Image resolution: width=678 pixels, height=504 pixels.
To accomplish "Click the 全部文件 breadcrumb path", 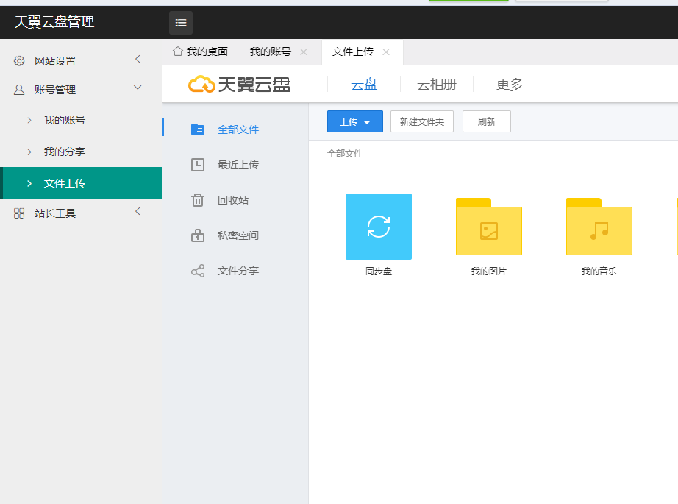I will tap(345, 154).
